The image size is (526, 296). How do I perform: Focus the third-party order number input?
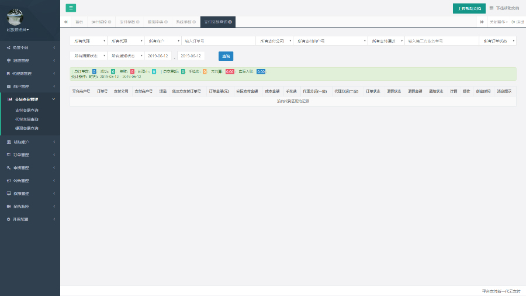click(442, 41)
